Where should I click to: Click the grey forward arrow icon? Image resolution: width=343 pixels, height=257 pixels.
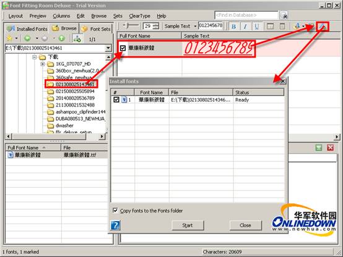coord(45,38)
